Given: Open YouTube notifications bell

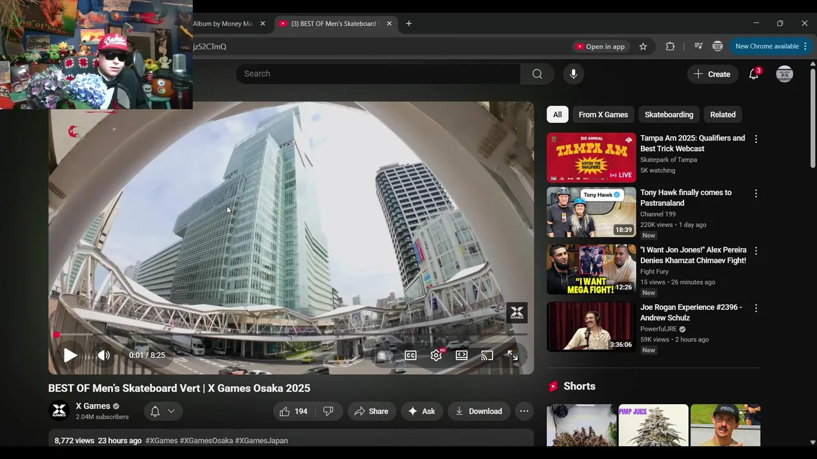Looking at the screenshot, I should pyautogui.click(x=754, y=74).
